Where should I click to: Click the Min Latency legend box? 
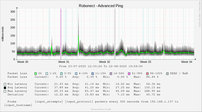coord(5,84)
